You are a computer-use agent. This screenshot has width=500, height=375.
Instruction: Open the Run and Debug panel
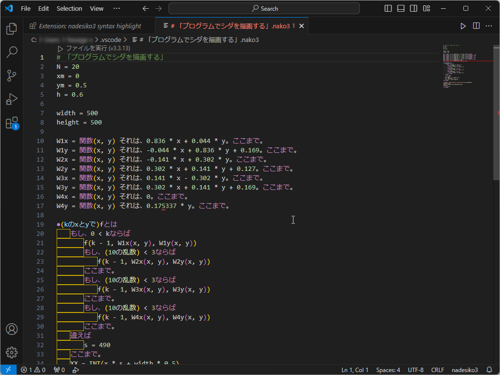tap(11, 99)
